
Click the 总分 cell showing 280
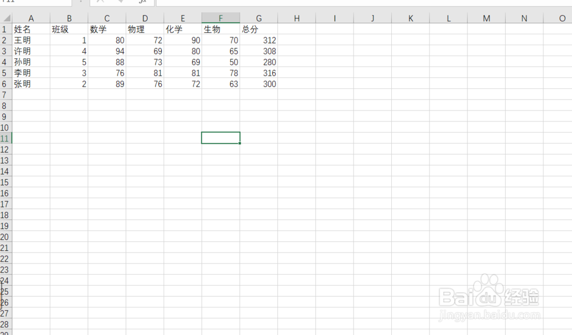[x=259, y=62]
